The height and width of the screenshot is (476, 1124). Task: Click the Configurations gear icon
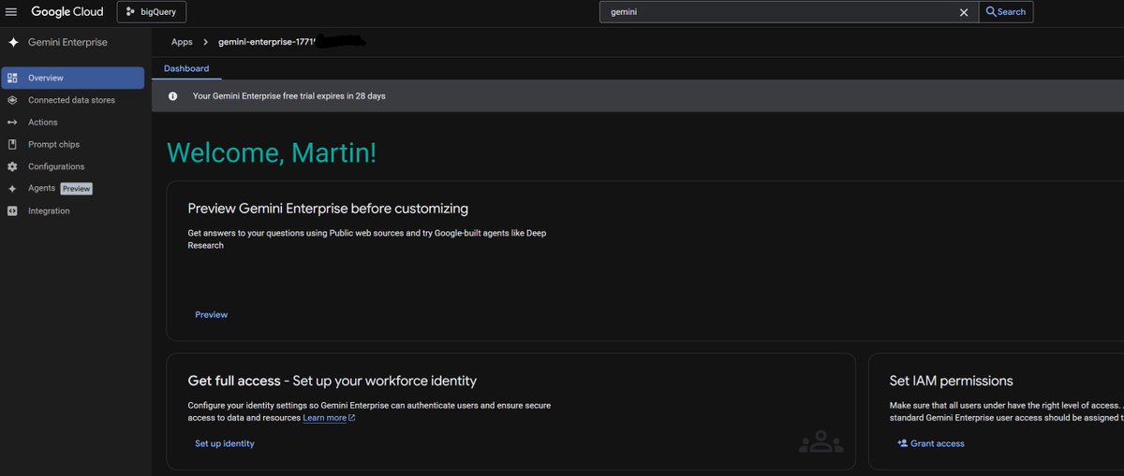coord(11,166)
